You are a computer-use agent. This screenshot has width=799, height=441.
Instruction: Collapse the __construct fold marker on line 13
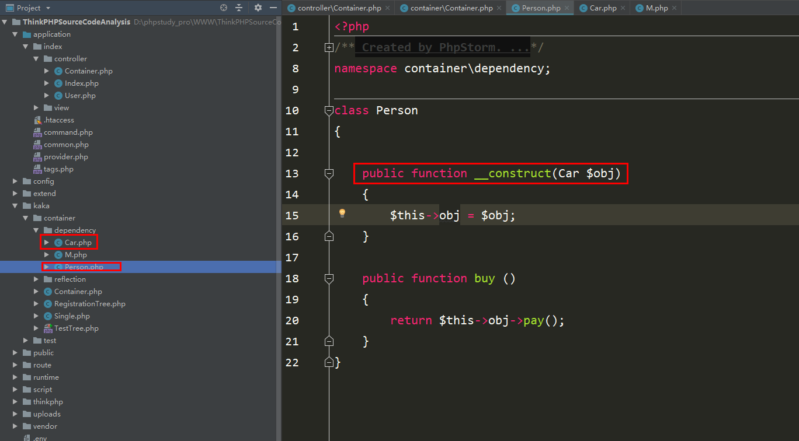pyautogui.click(x=329, y=173)
